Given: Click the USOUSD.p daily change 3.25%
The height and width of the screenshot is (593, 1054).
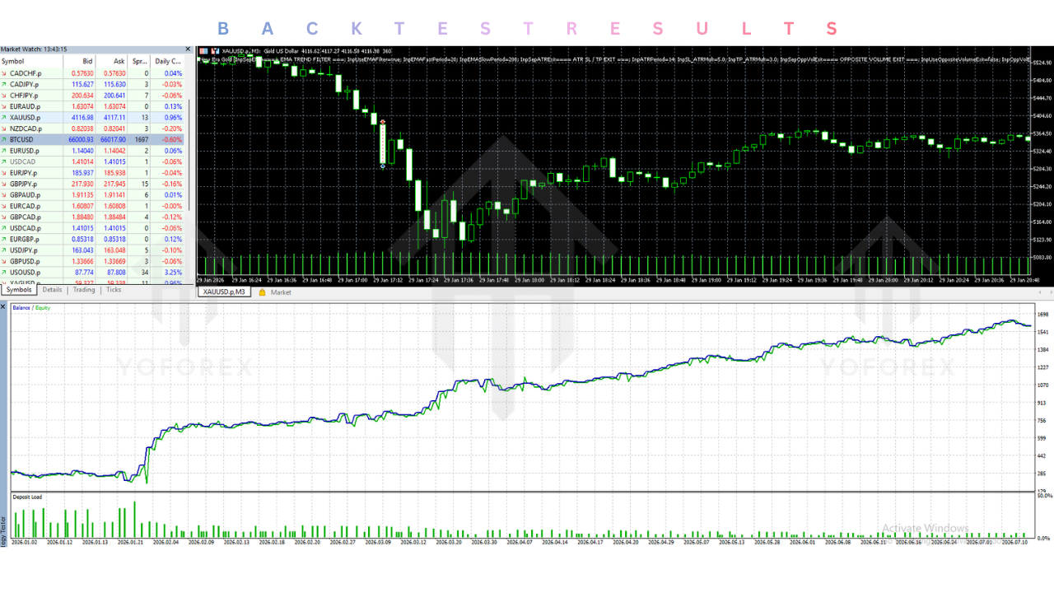Looking at the screenshot, I should 173,273.
